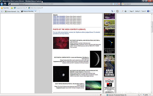Screen dimensions: 153x96
Task: Click the Add to Favorites Bar star icon
Action: [12, 8]
